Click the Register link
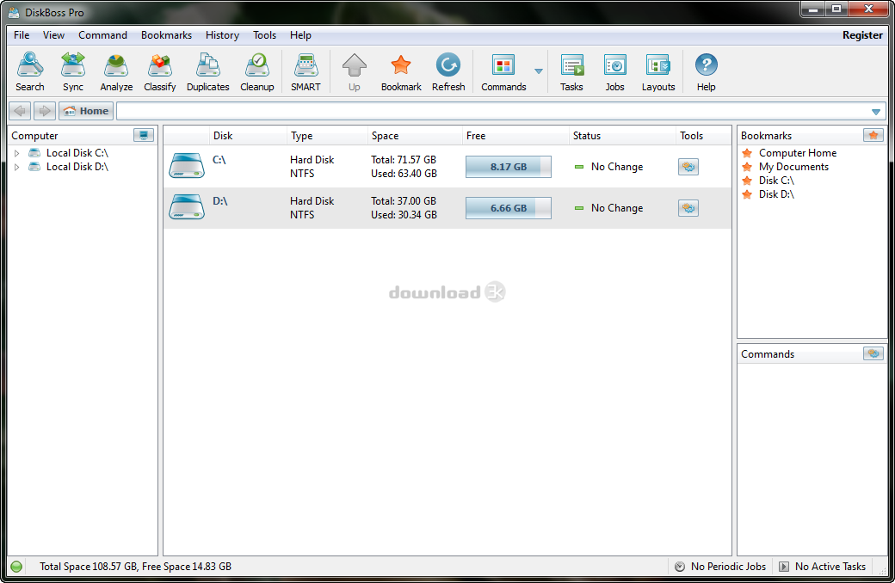Screen dimensions: 895x583 click(x=862, y=34)
